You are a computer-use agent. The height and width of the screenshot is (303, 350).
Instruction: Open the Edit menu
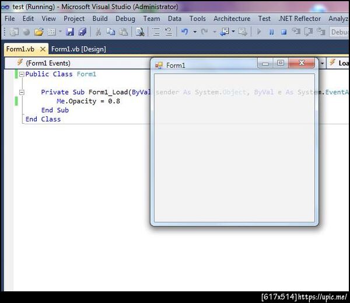(28, 19)
